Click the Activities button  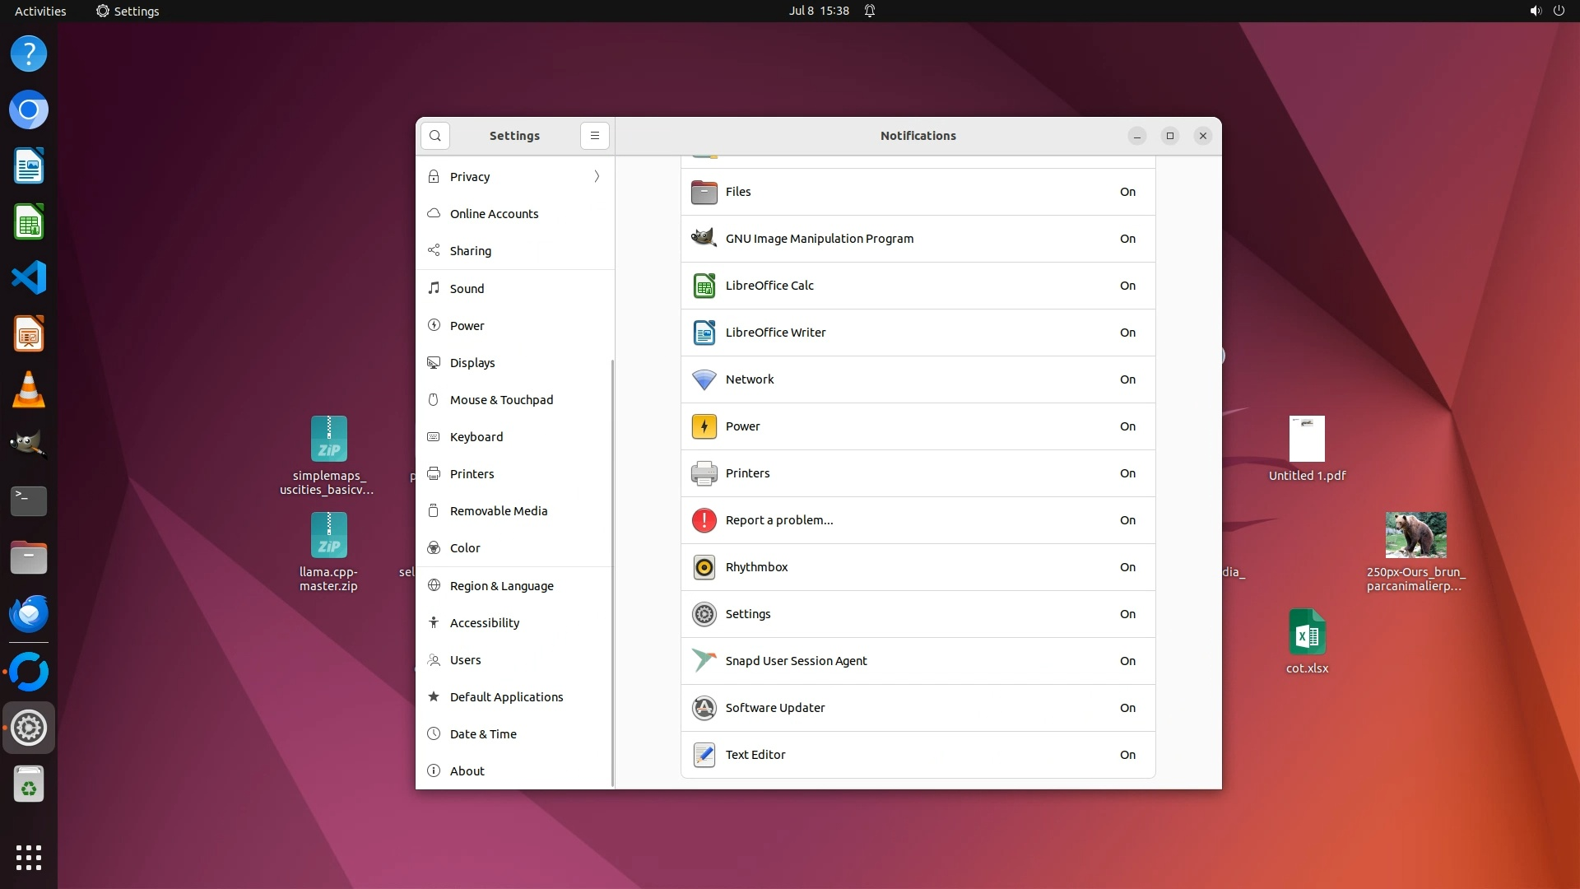[40, 11]
